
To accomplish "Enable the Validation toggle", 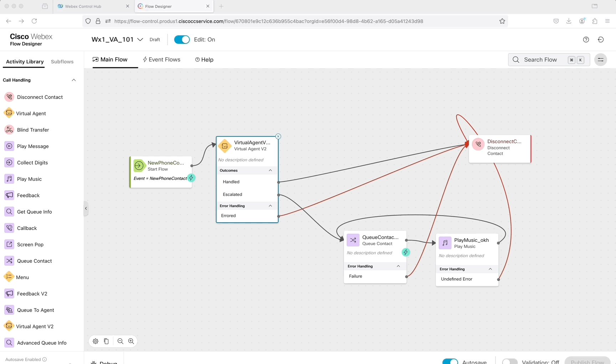I will point(509,362).
